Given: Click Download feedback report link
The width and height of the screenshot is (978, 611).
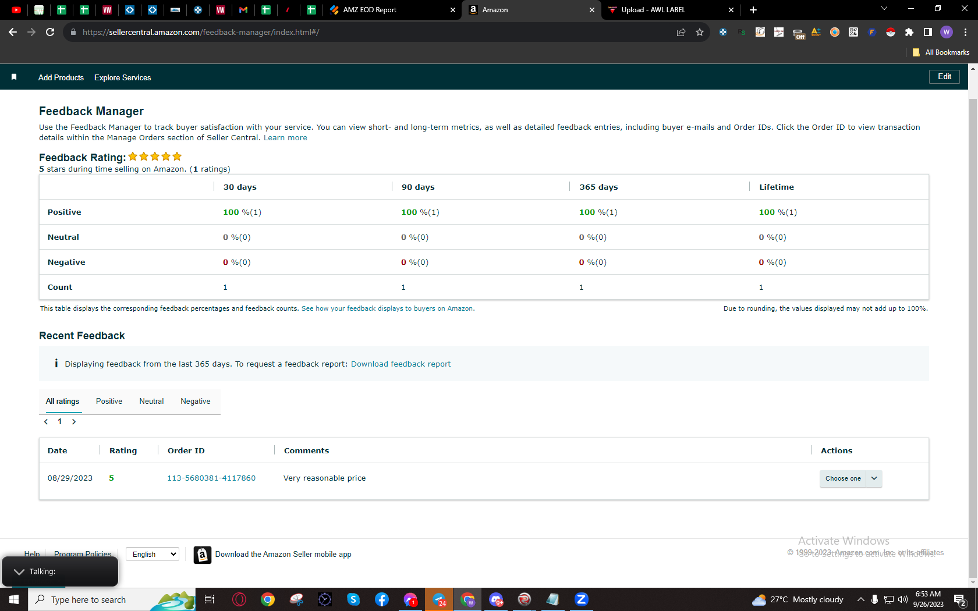Looking at the screenshot, I should [401, 364].
